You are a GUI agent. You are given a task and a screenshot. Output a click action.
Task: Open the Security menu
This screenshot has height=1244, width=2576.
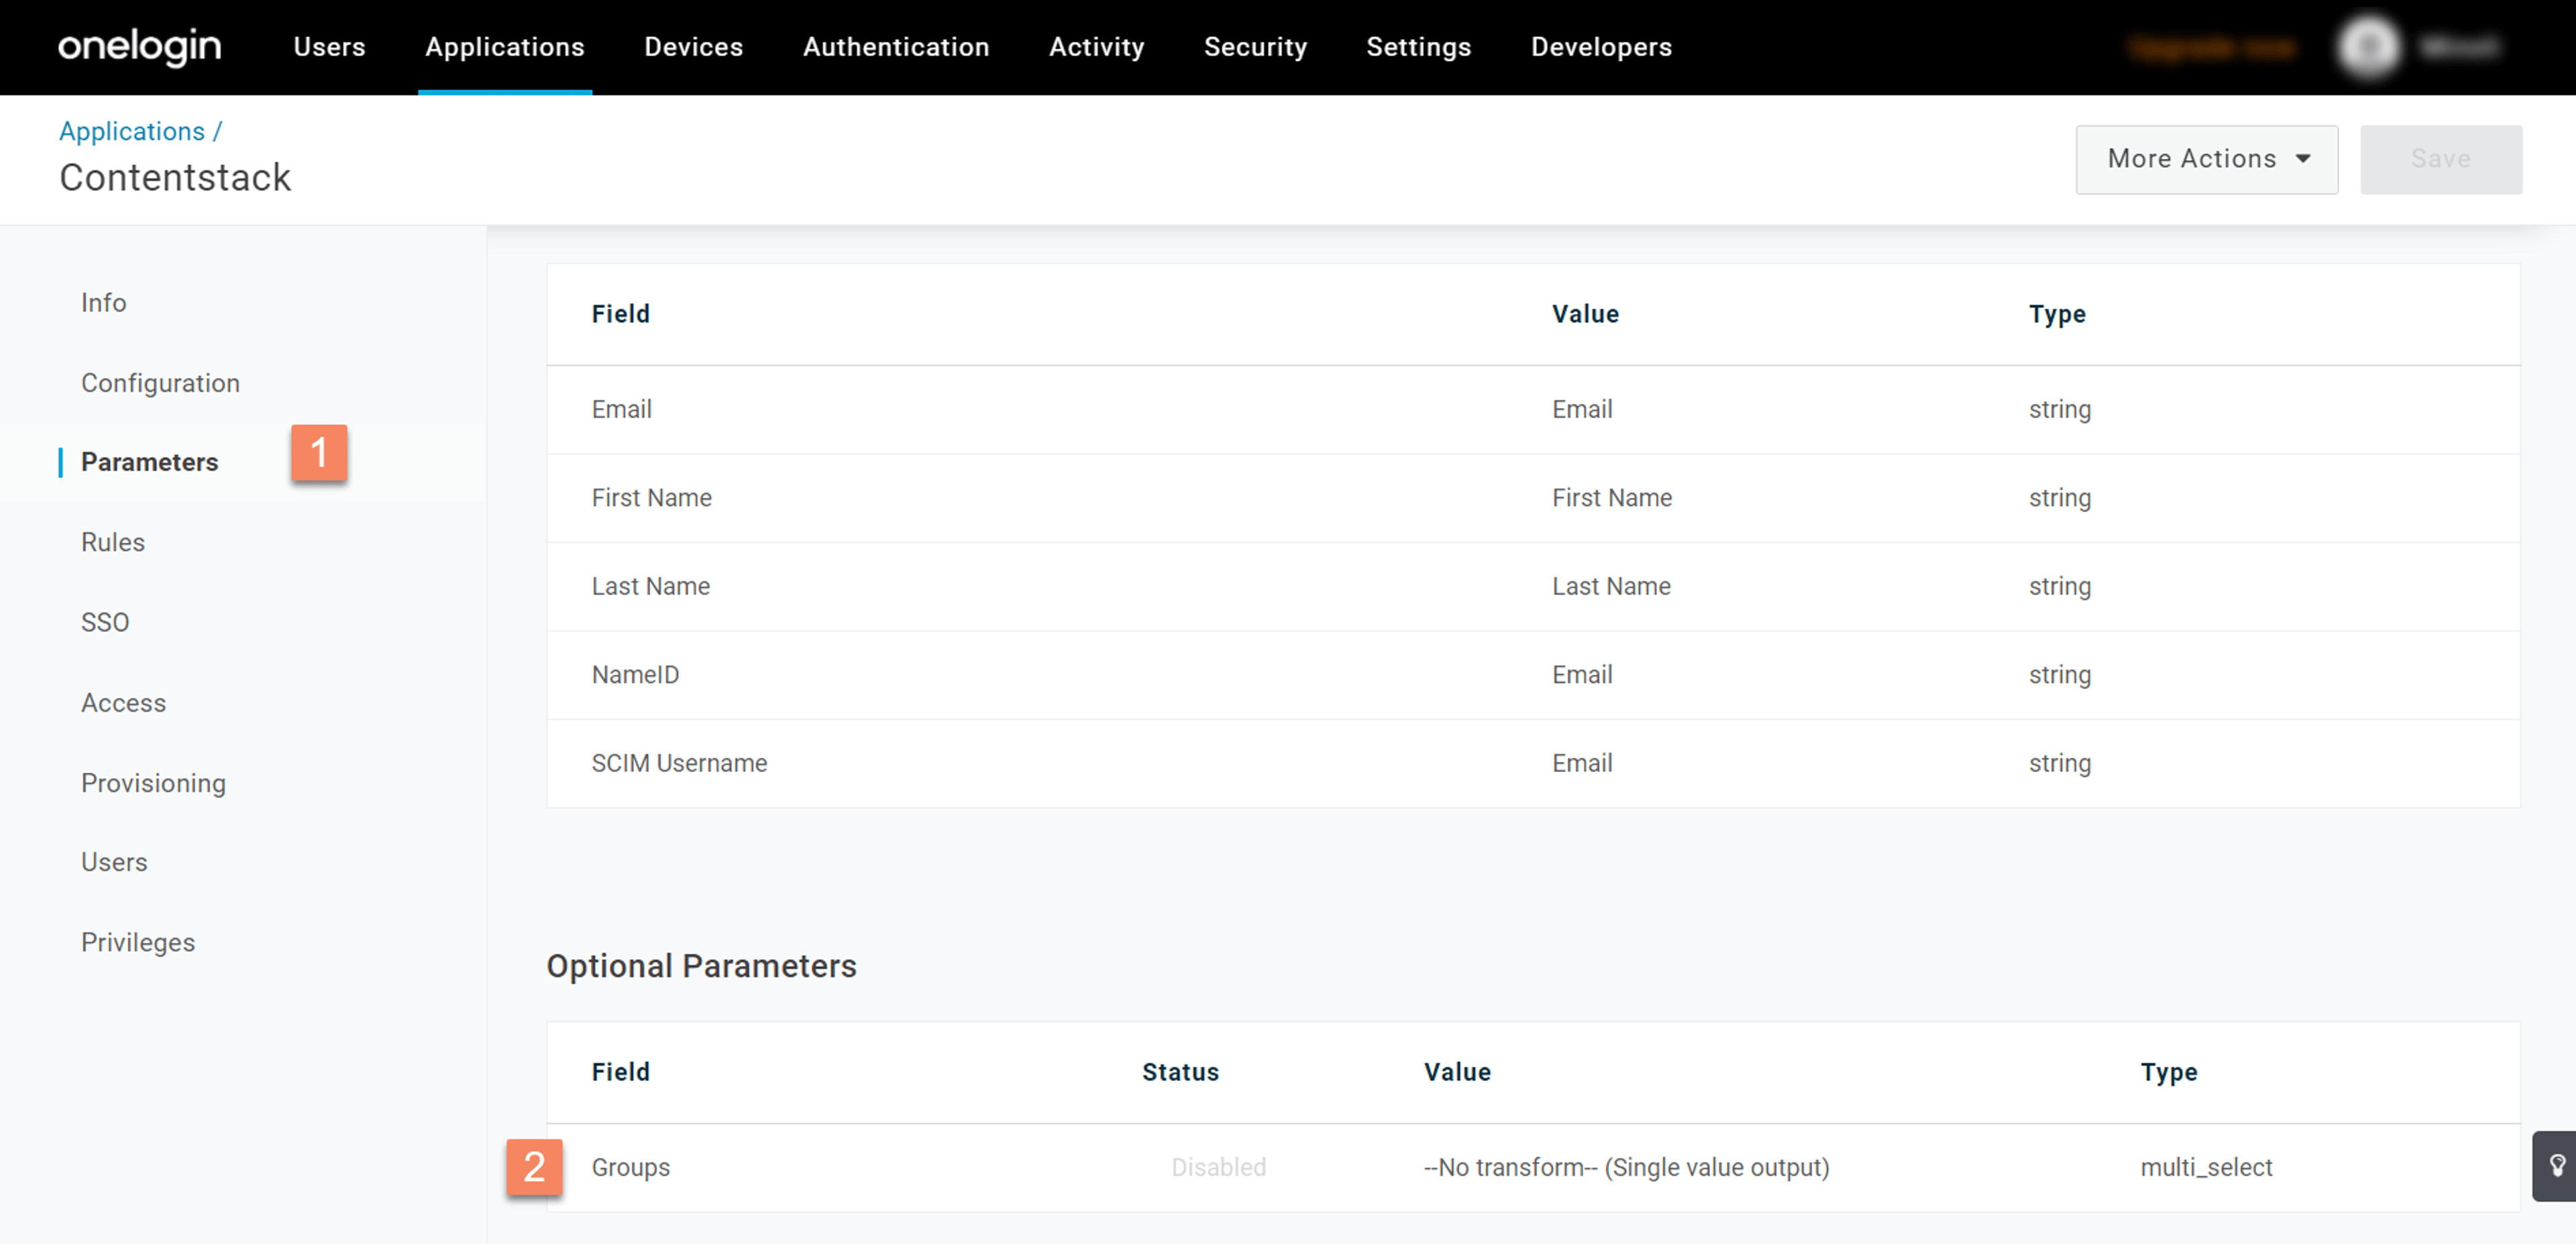[x=1255, y=47]
